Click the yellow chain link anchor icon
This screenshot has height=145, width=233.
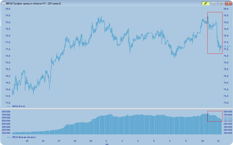coord(205,3)
